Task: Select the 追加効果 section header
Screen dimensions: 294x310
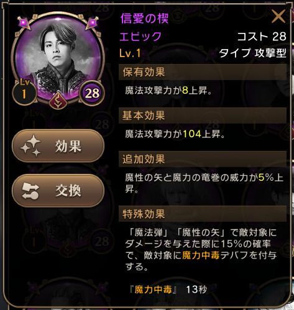Action: pyautogui.click(x=203, y=159)
